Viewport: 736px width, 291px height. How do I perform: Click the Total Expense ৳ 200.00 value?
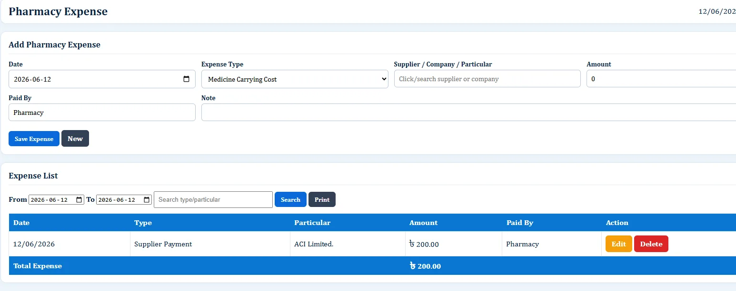pyautogui.click(x=425, y=266)
